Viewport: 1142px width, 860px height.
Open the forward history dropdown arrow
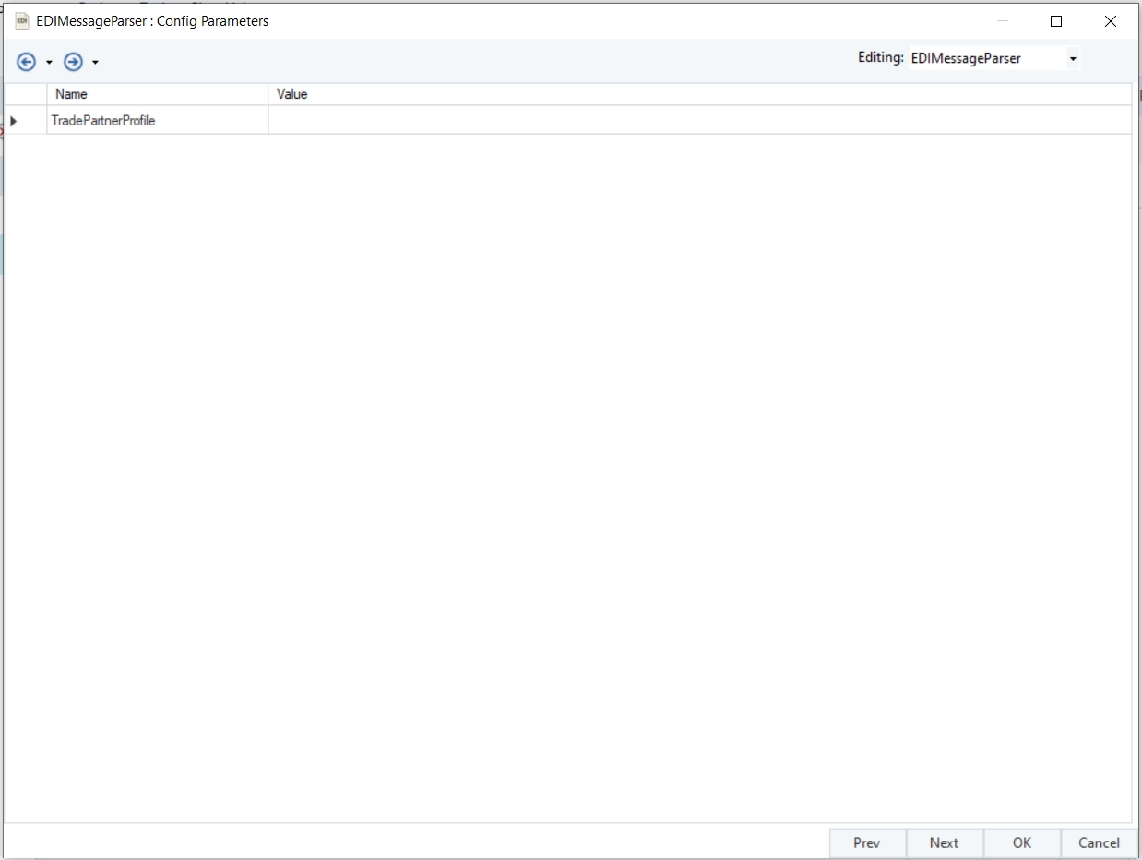coord(95,63)
